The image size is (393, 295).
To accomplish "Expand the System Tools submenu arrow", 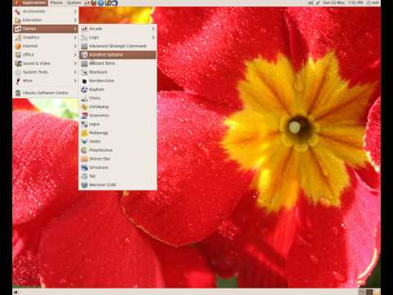I will (x=75, y=72).
